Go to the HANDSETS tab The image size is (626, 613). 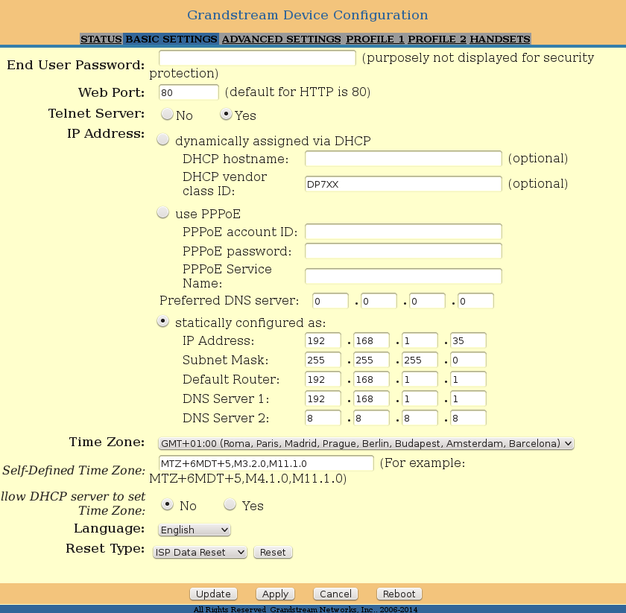pyautogui.click(x=499, y=39)
